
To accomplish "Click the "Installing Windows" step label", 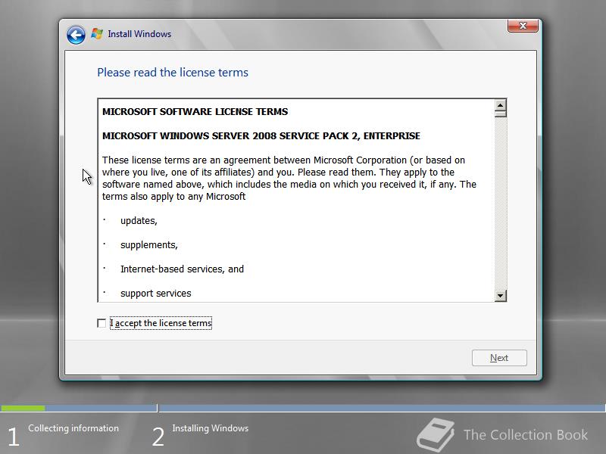I will (x=211, y=428).
